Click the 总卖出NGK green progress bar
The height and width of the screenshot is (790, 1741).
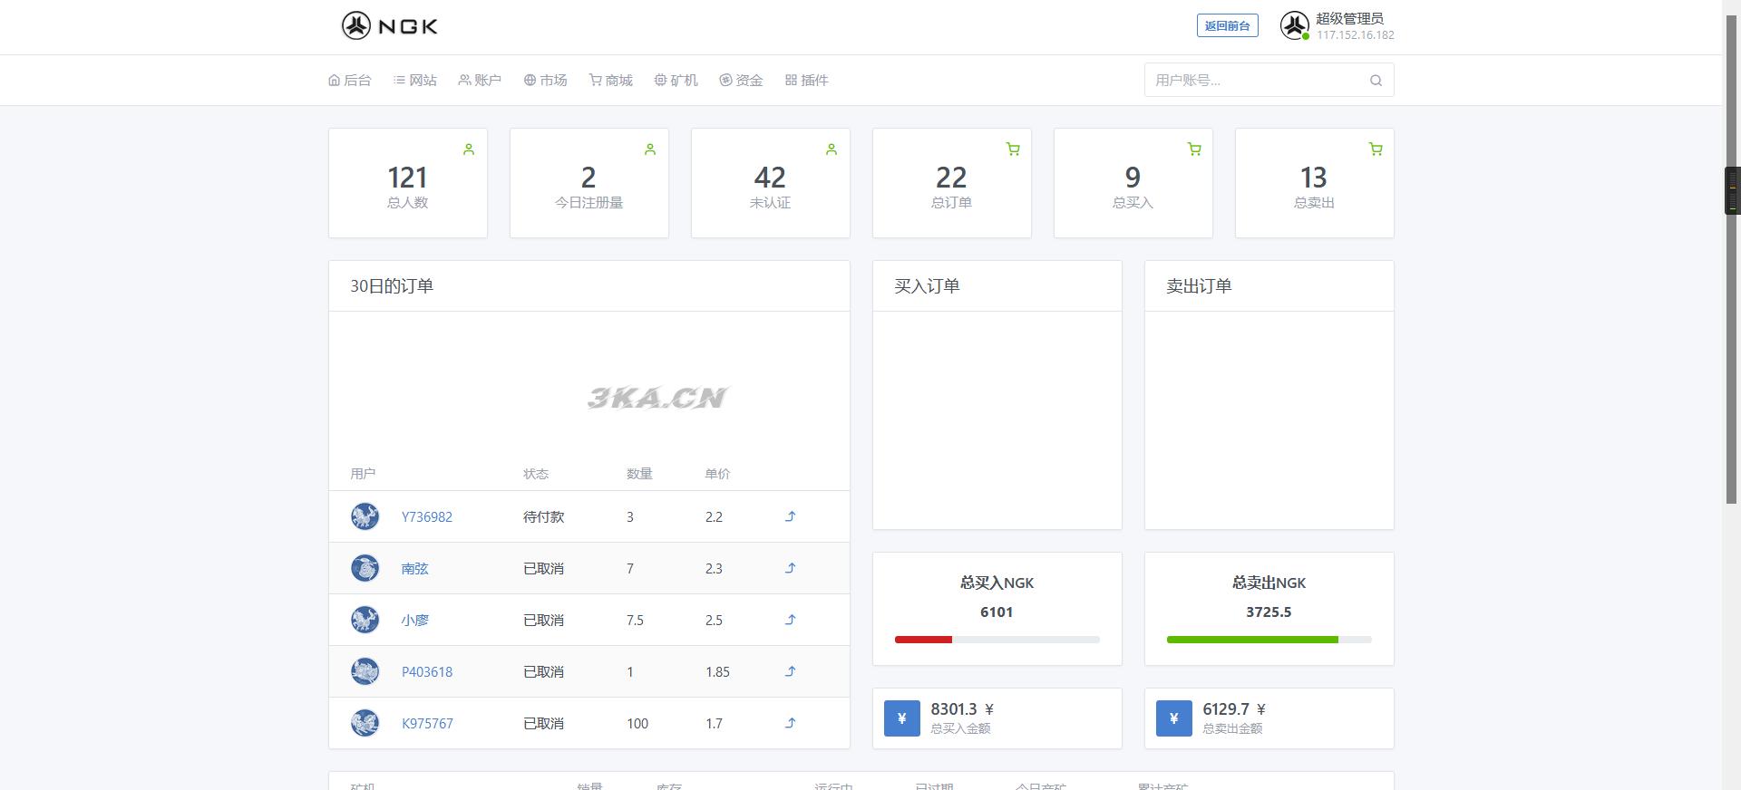1251,640
